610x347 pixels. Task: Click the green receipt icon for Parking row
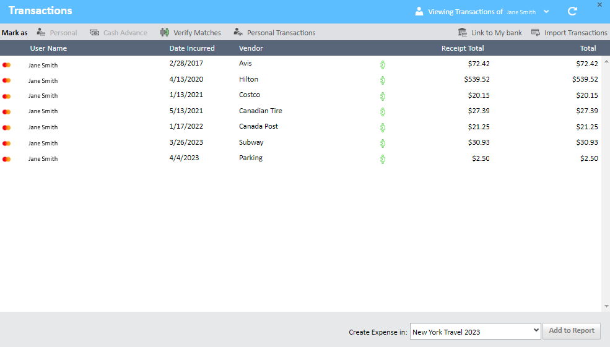(x=383, y=159)
